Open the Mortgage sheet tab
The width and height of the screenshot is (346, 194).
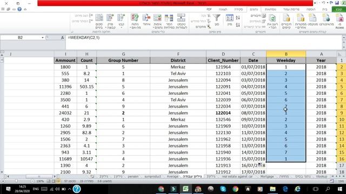(x=267, y=176)
